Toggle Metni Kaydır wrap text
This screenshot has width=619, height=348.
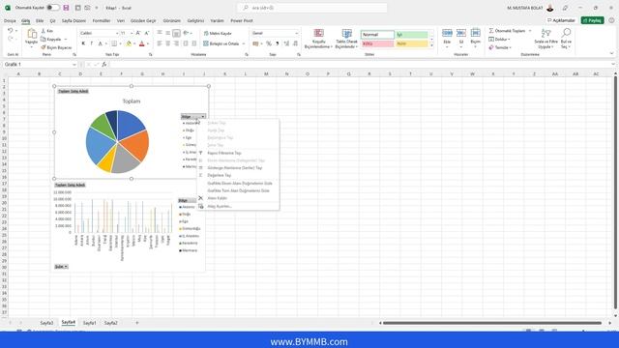click(x=218, y=33)
